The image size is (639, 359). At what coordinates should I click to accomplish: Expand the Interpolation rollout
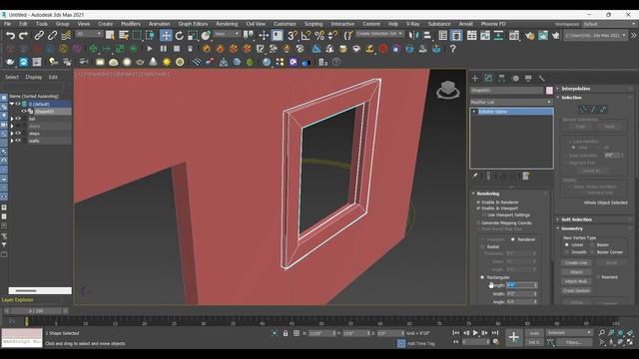pyautogui.click(x=575, y=89)
